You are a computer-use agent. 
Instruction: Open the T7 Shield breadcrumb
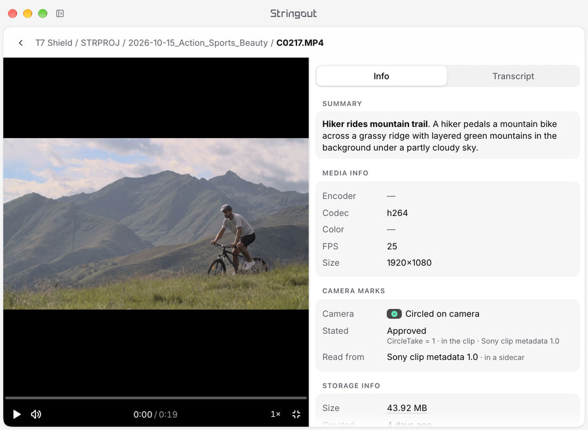(x=54, y=43)
